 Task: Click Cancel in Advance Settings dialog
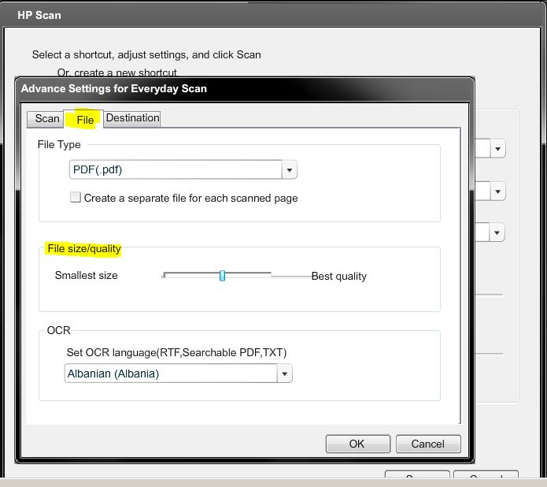pos(428,444)
